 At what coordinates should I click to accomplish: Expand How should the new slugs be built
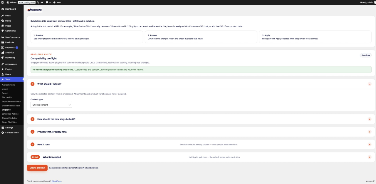tap(370, 119)
